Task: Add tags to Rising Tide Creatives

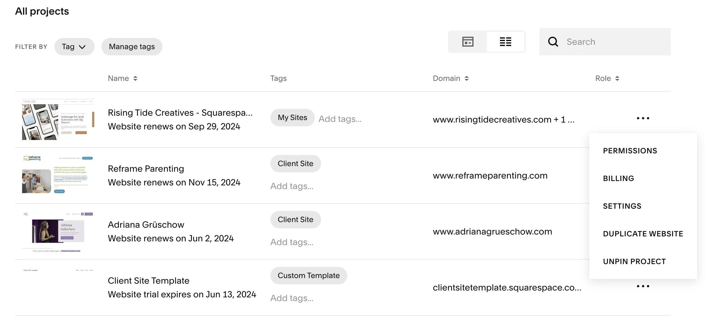Action: click(x=340, y=119)
